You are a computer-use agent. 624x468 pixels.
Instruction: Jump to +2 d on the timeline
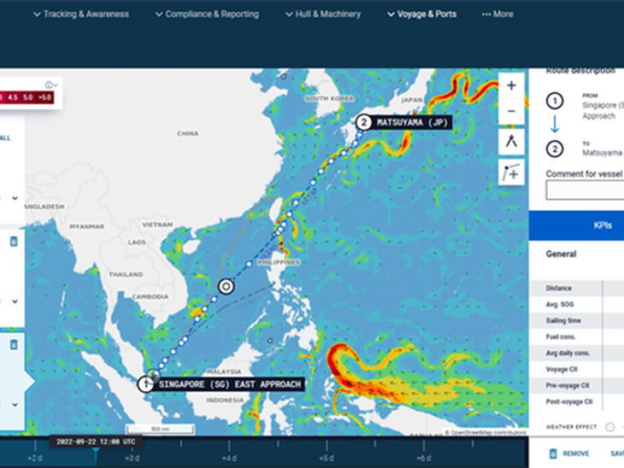pyautogui.click(x=35, y=458)
